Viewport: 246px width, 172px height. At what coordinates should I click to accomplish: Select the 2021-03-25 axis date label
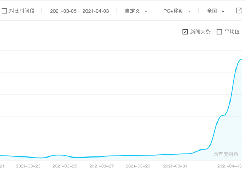(65, 166)
